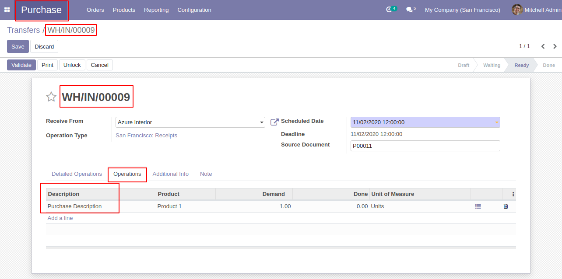Open the My Company (San Francisco) switcher

click(463, 10)
